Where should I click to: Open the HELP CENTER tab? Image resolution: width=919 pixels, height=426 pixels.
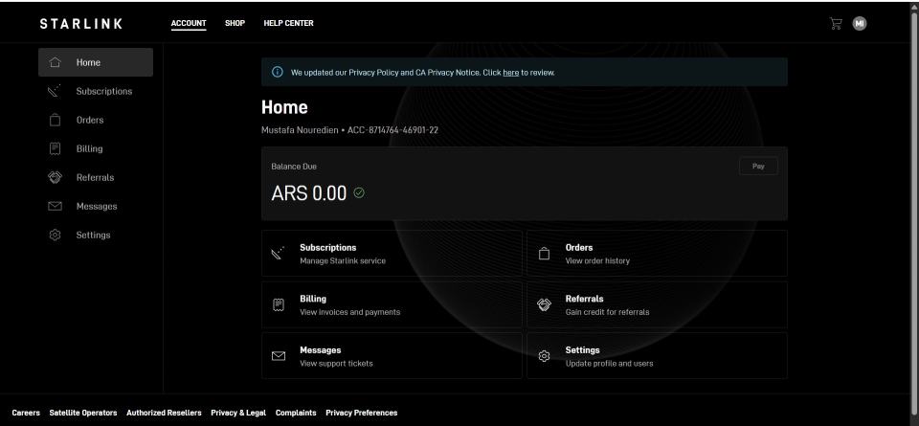(288, 23)
